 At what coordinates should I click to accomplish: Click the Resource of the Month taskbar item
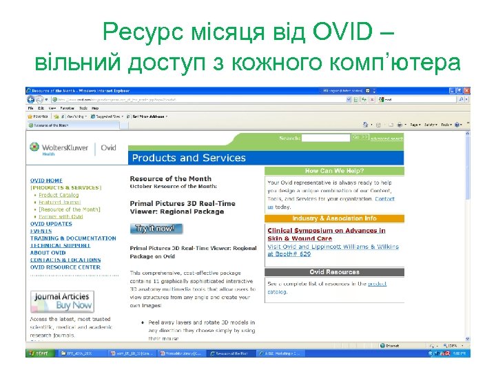click(x=231, y=353)
